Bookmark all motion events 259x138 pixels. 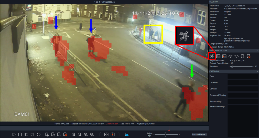click(x=243, y=56)
